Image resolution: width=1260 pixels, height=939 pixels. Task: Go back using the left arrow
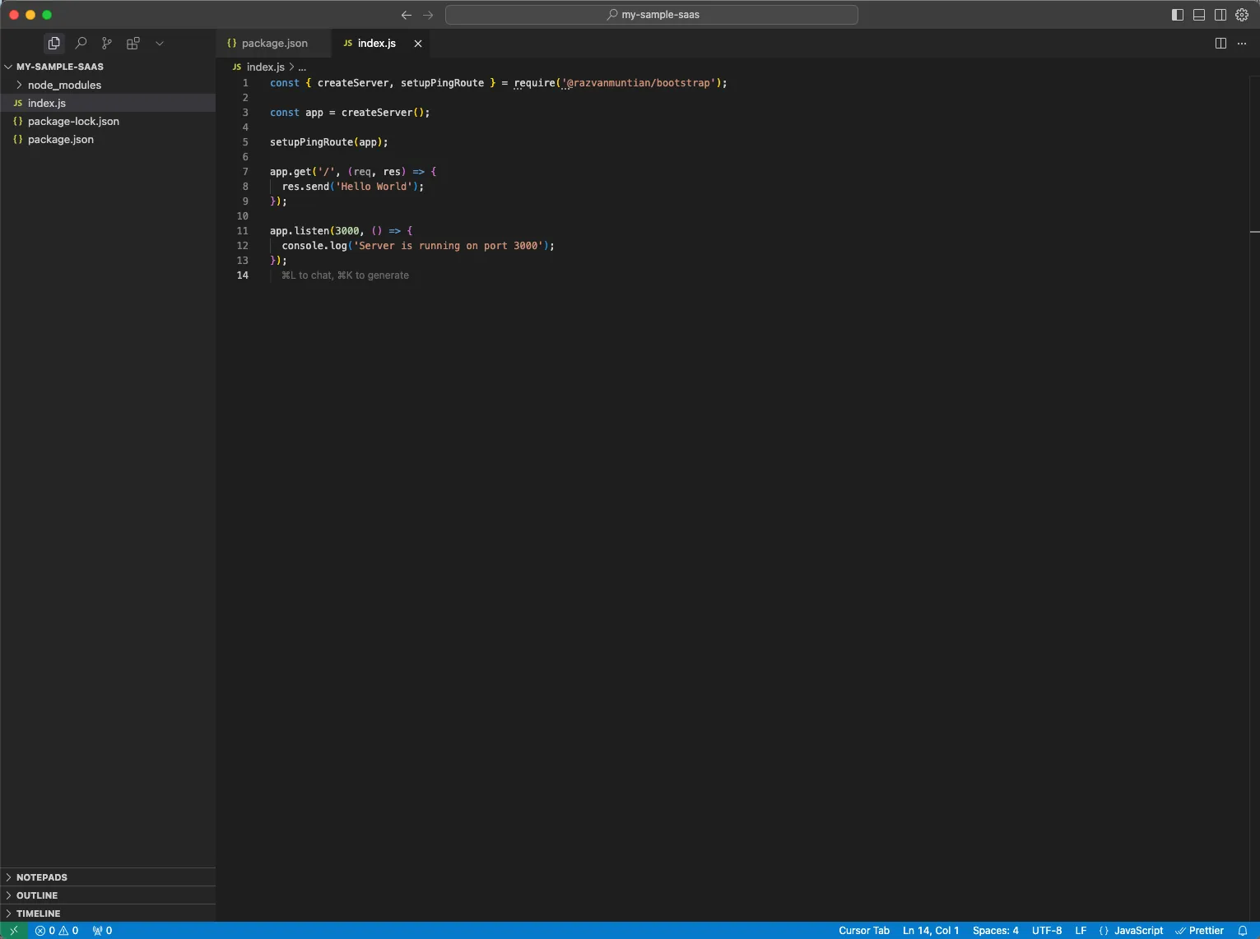click(406, 15)
